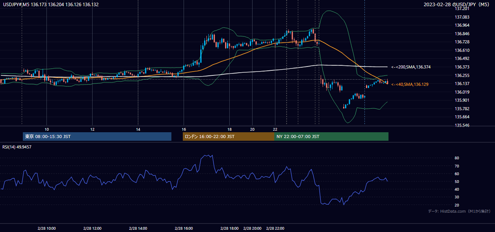Click the RSI scale value 70
Image resolution: width=495 pixels, height=232 pixels.
pos(457,166)
